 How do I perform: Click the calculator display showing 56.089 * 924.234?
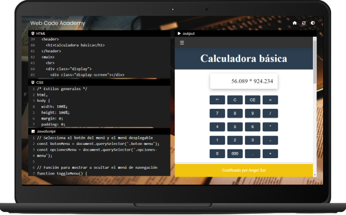[x=244, y=81]
